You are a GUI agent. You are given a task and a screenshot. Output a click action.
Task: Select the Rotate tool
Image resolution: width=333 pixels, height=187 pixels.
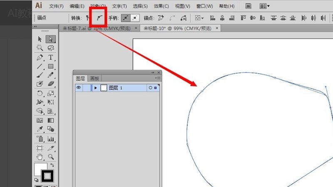40,93
